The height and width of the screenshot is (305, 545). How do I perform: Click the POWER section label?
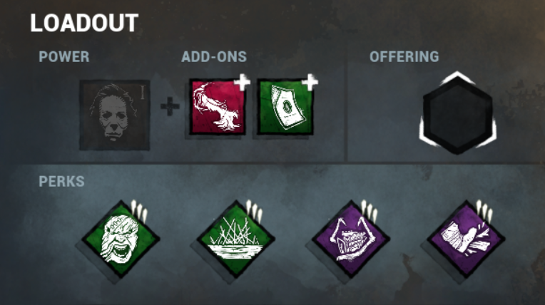(64, 56)
